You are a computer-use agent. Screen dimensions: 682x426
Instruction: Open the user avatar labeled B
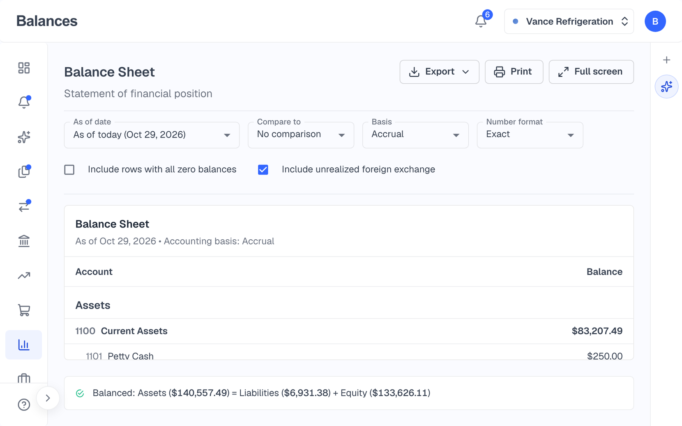click(x=655, y=21)
